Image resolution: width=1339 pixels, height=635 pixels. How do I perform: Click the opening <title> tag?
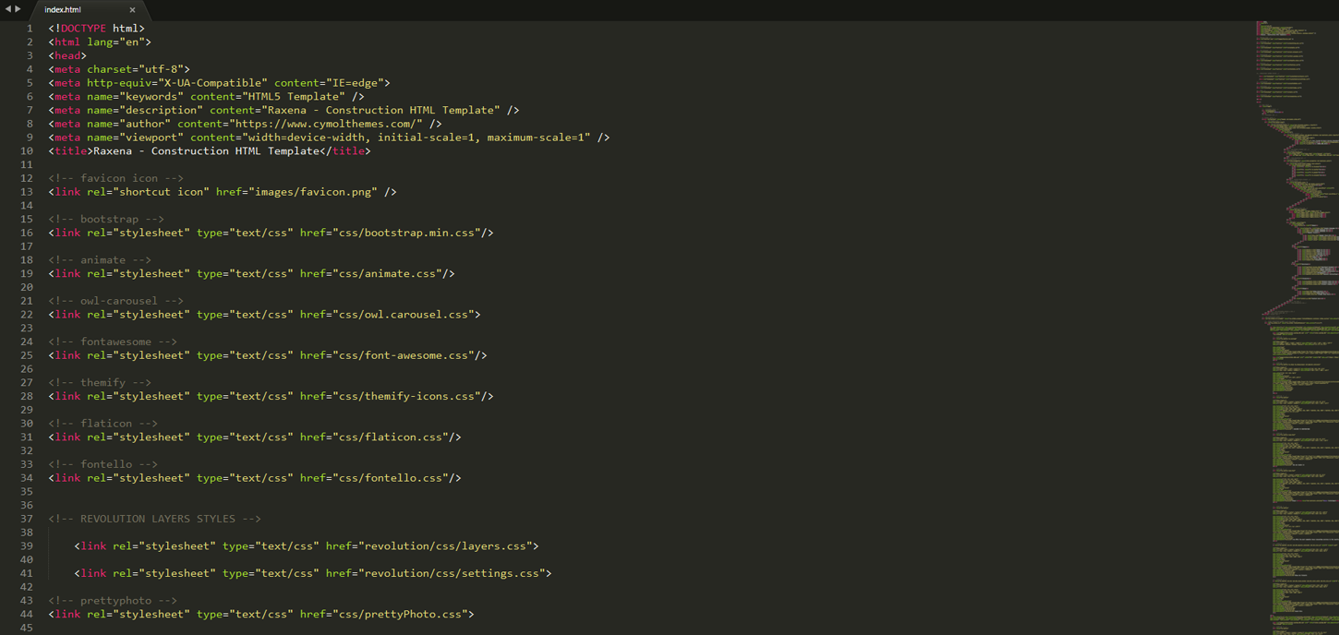coord(70,150)
